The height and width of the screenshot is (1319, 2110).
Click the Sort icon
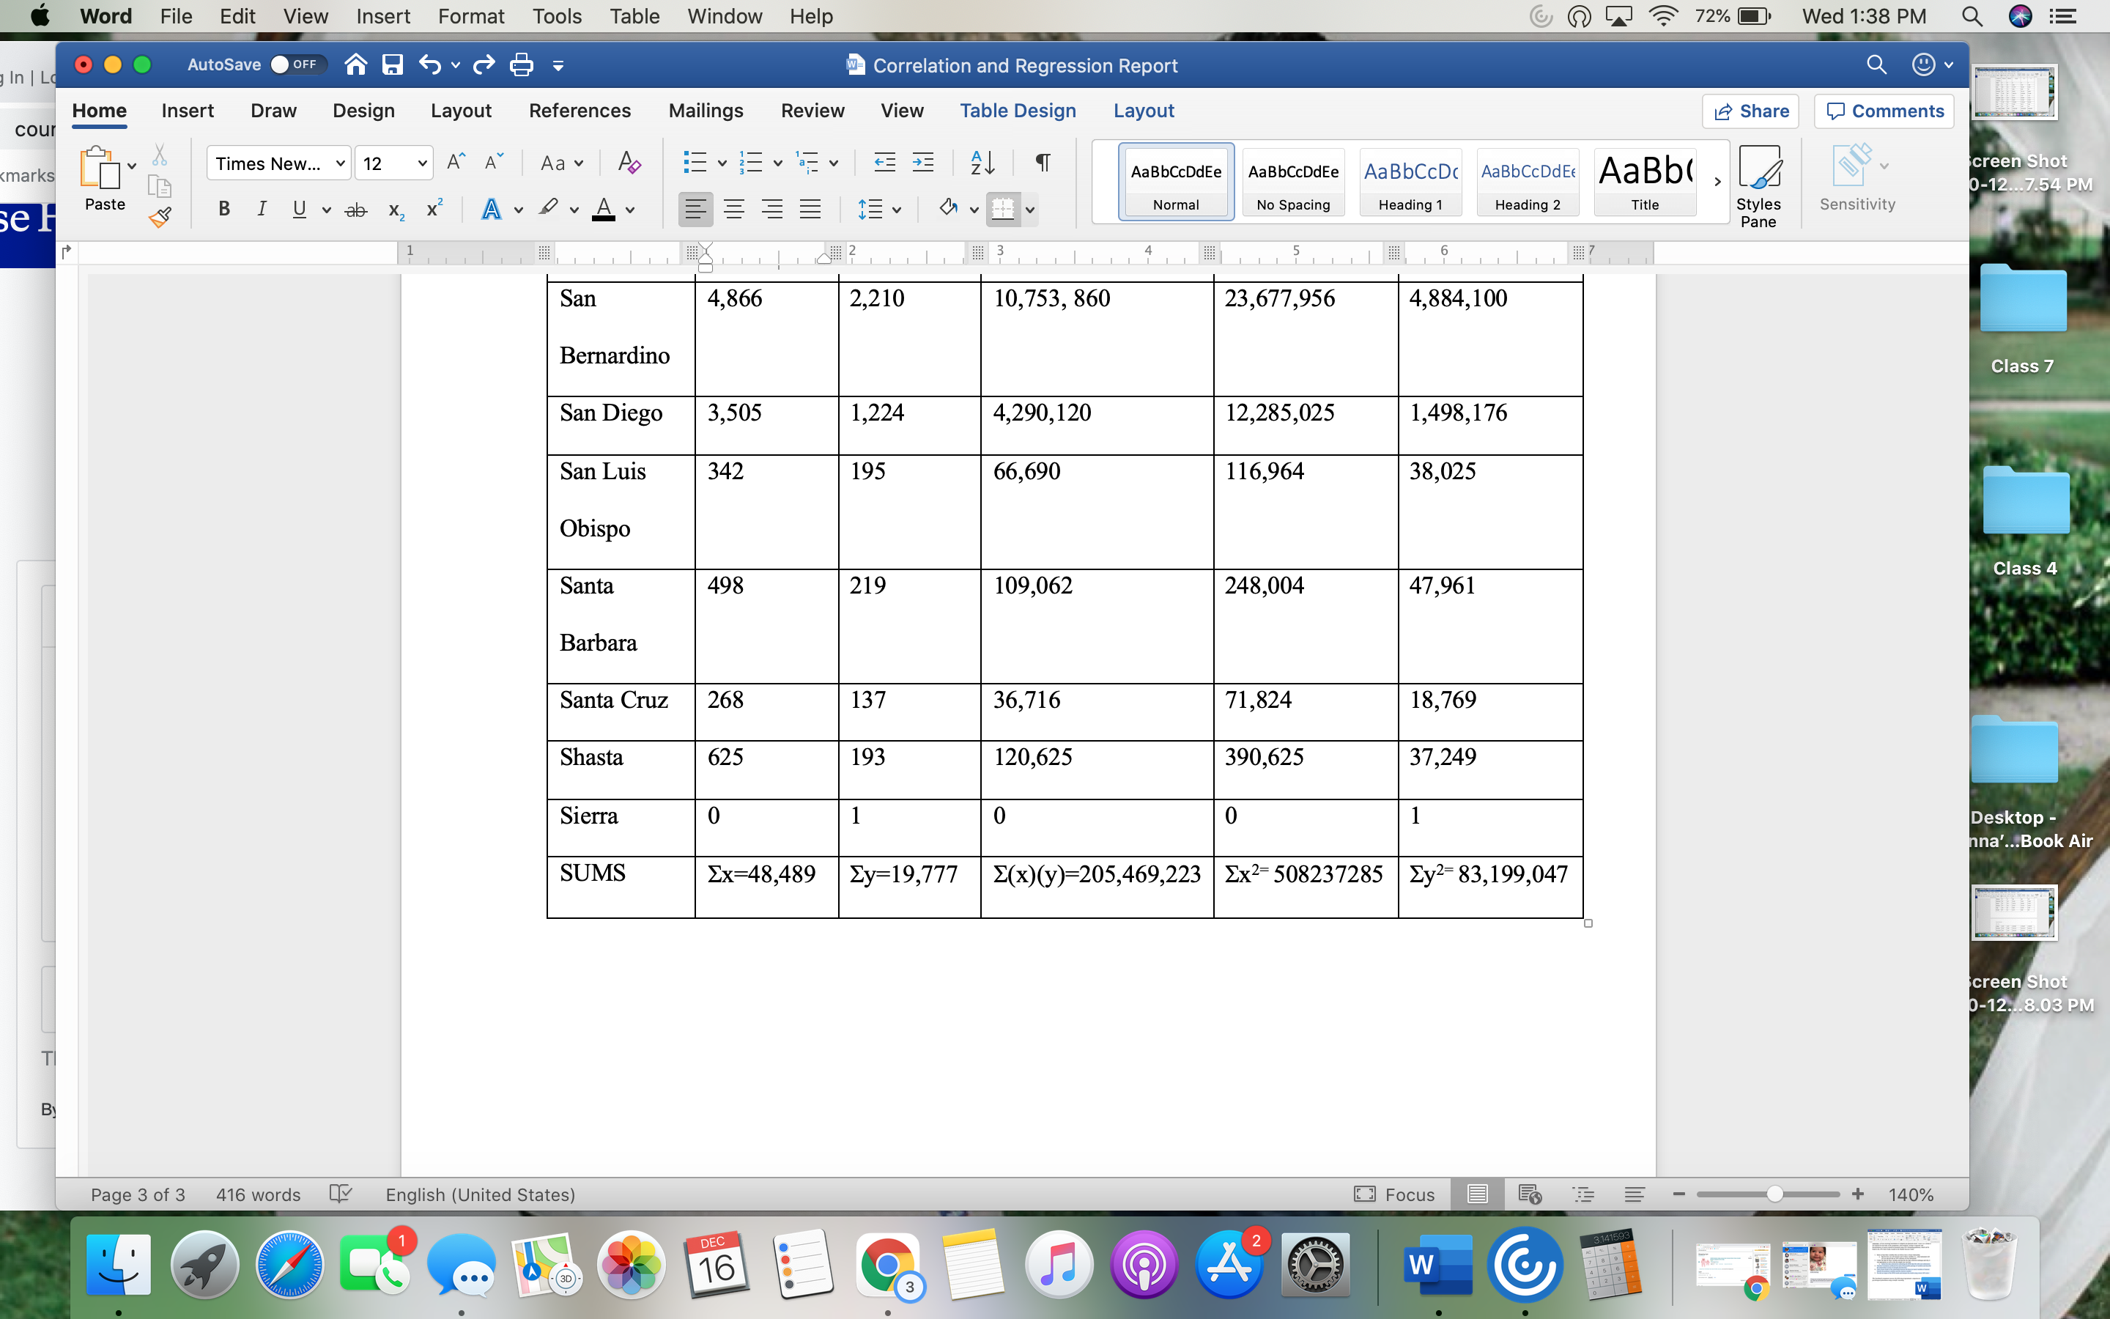click(x=982, y=162)
